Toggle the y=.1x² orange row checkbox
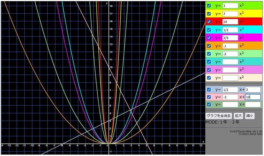 coord(209,46)
